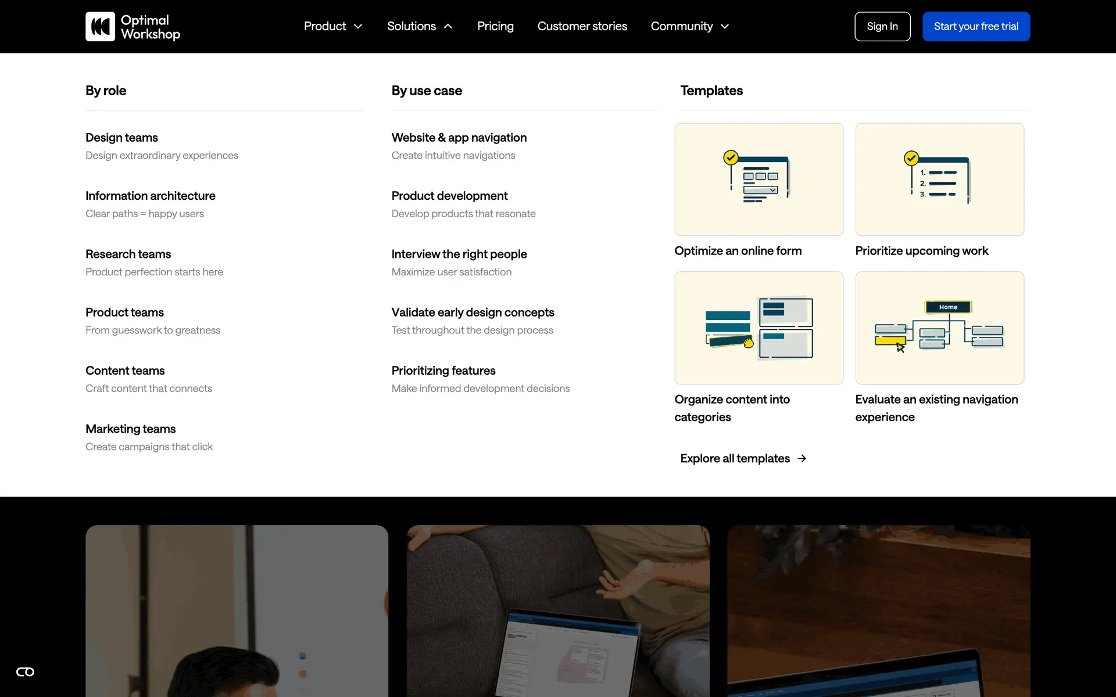Open the Prioritizing features use case
Image resolution: width=1116 pixels, height=697 pixels.
443,371
